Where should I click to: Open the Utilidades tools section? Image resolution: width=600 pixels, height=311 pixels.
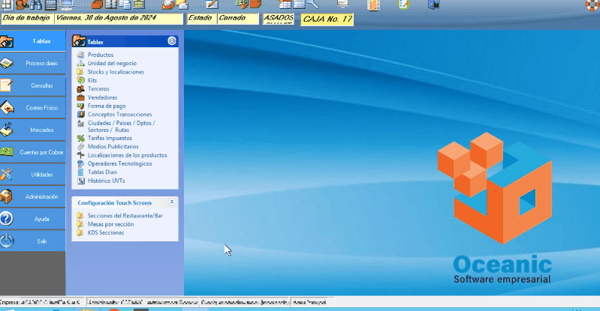33,175
